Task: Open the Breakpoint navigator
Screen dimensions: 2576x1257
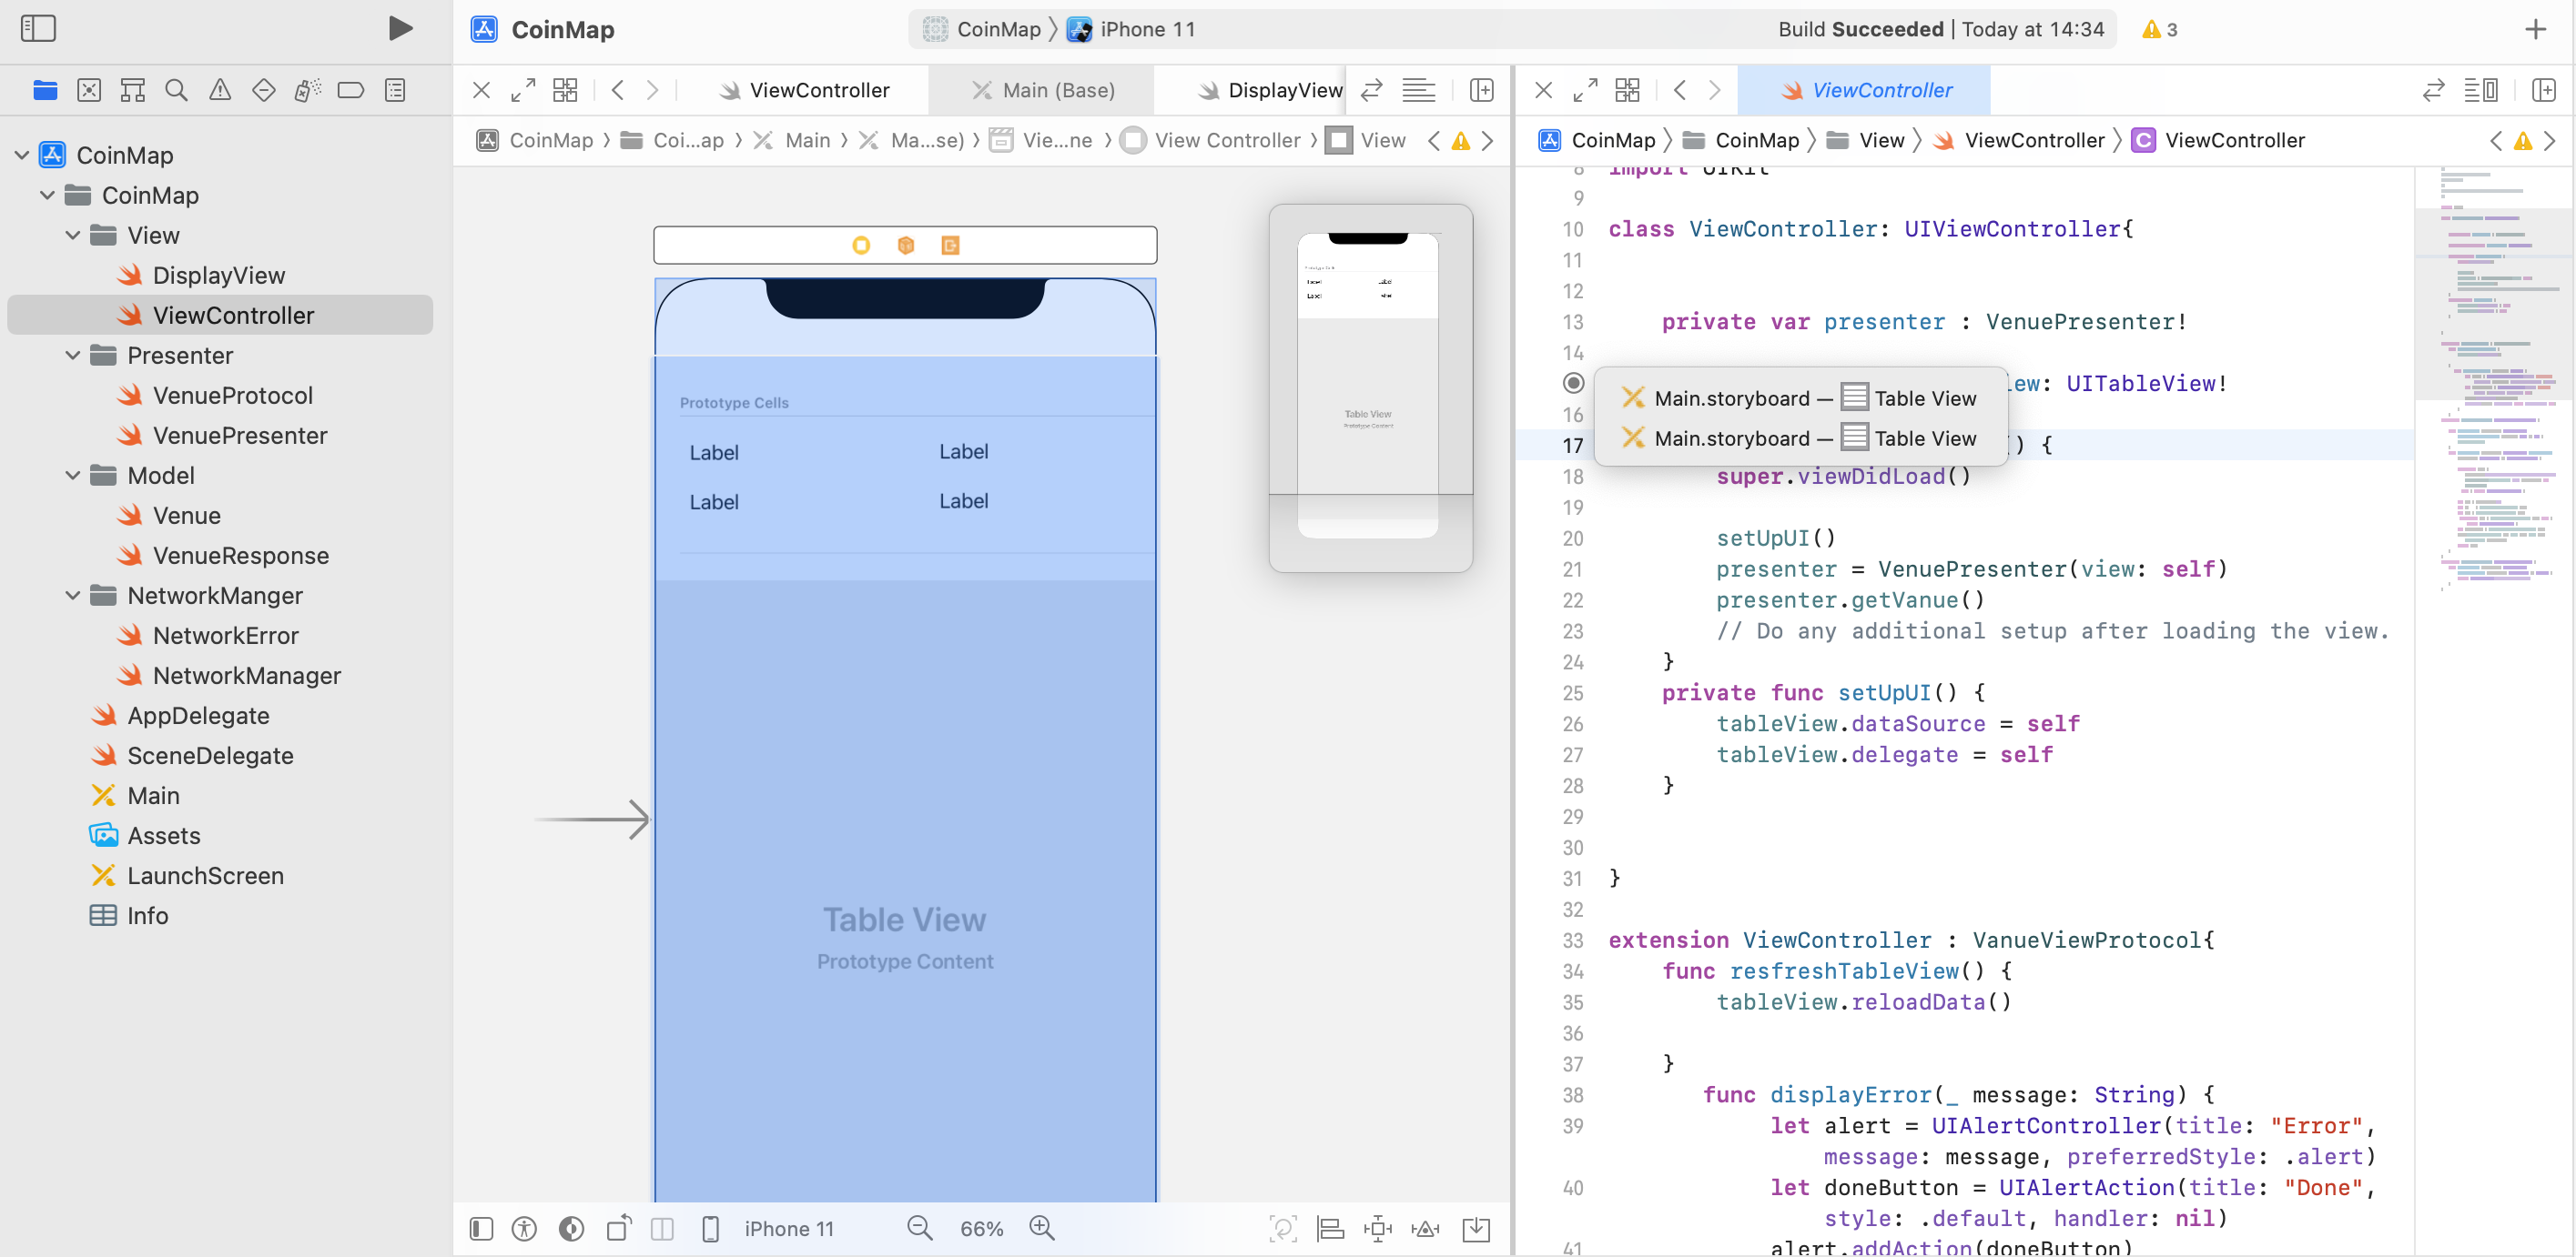Action: pos(351,90)
